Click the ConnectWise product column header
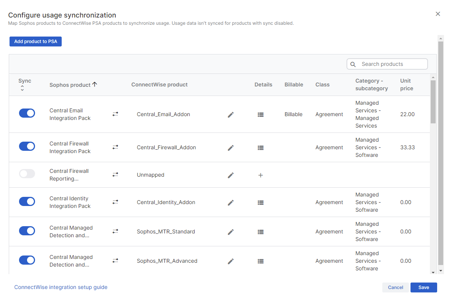The height and width of the screenshot is (297, 452). click(160, 85)
